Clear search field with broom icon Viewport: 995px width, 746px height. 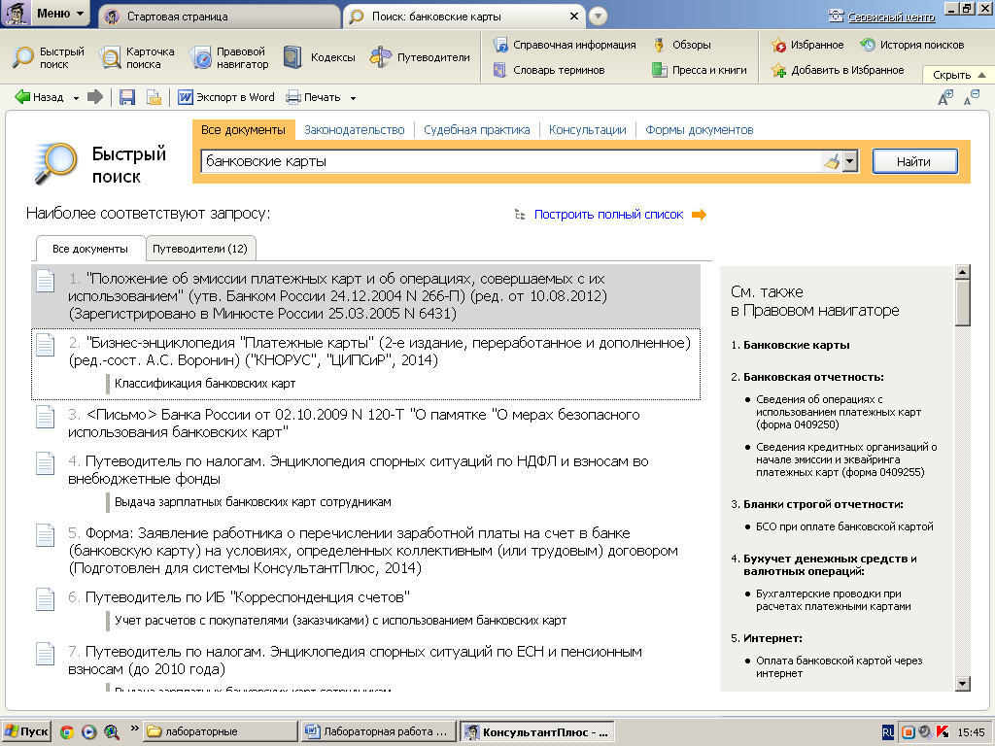pyautogui.click(x=832, y=161)
